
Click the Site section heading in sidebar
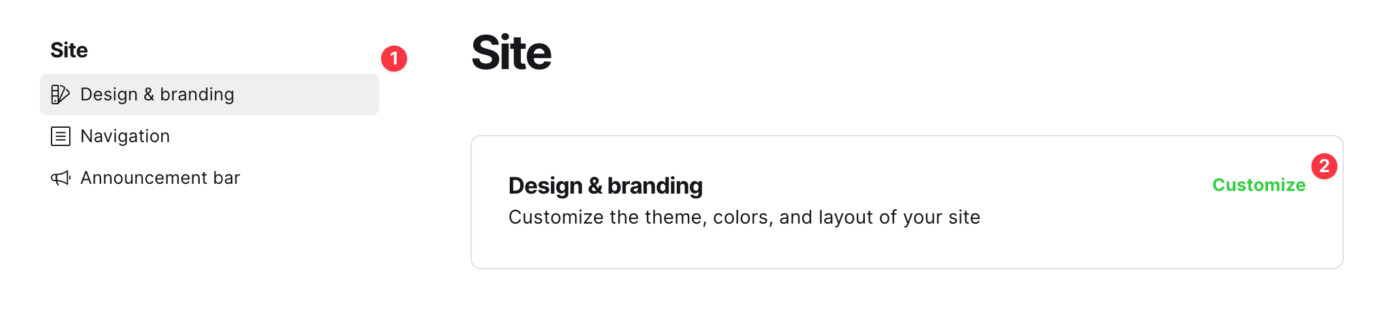click(69, 50)
